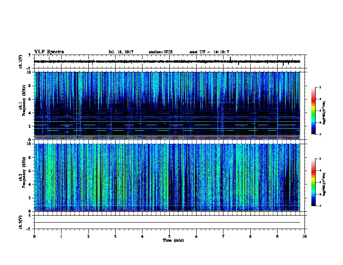Image resolution: width=343 pixels, height=265 pixels.
Task: Click the ch.1 color scale log(PSD) unit label
Action: pos(324,113)
